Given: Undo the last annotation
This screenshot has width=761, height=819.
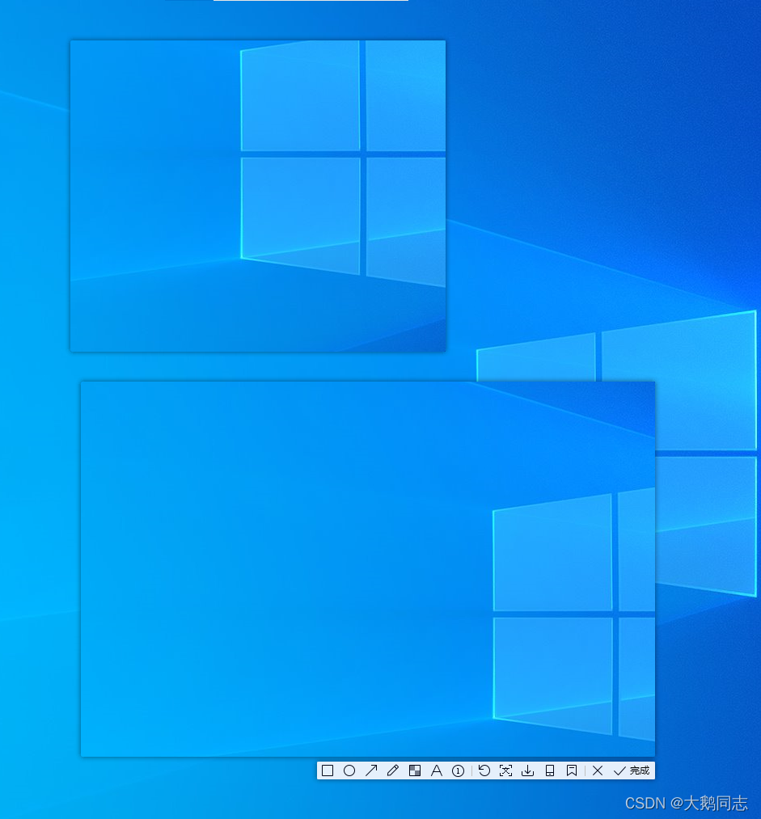Looking at the screenshot, I should point(484,770).
